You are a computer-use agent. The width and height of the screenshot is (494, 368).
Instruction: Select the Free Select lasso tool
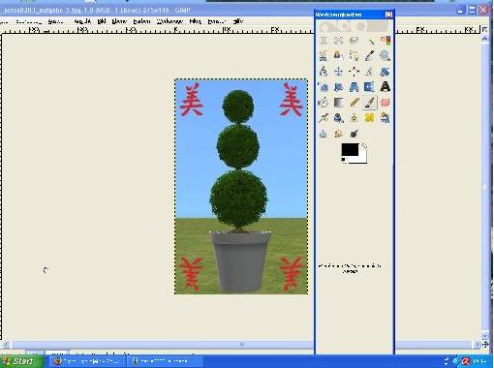pos(354,41)
